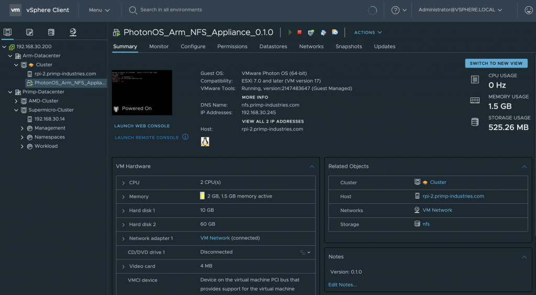Open the Actions dropdown menu
This screenshot has width=536, height=295.
coord(368,32)
